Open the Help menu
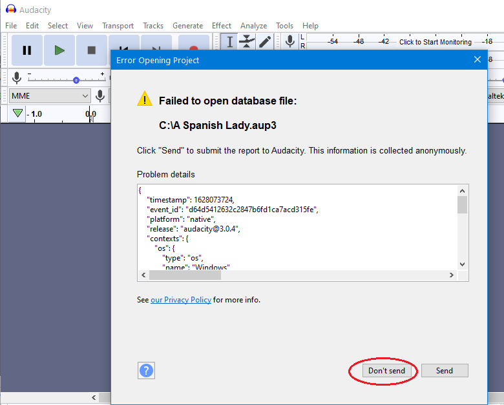The image size is (504, 405). click(x=310, y=26)
